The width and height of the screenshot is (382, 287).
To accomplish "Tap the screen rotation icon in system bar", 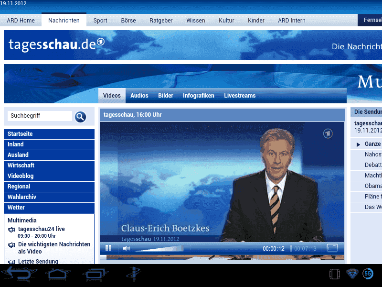I will [335, 274].
